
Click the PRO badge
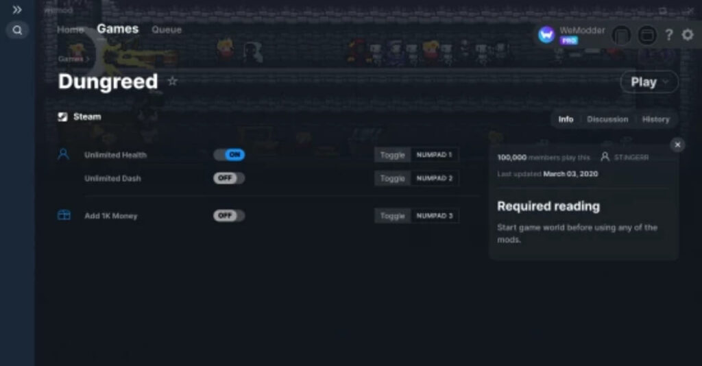(568, 40)
